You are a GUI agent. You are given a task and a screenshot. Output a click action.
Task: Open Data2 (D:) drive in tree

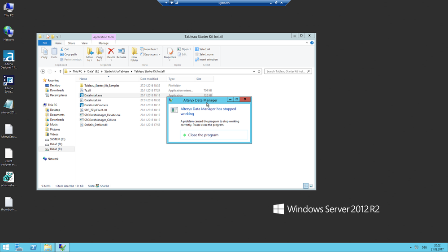pyautogui.click(x=56, y=144)
